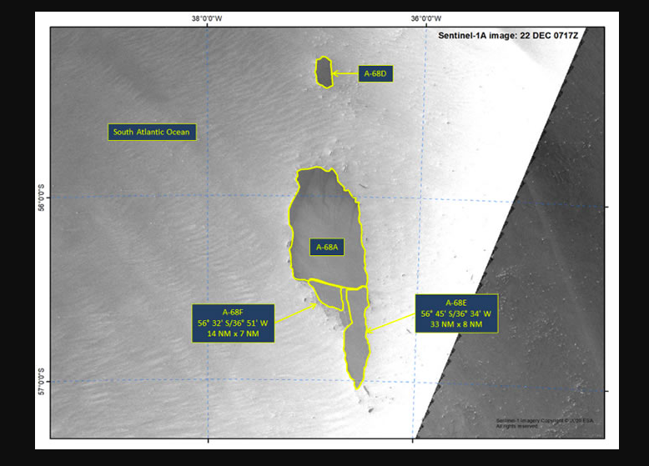Click the A-68A iceberg label
649x466 pixels.
327,248
